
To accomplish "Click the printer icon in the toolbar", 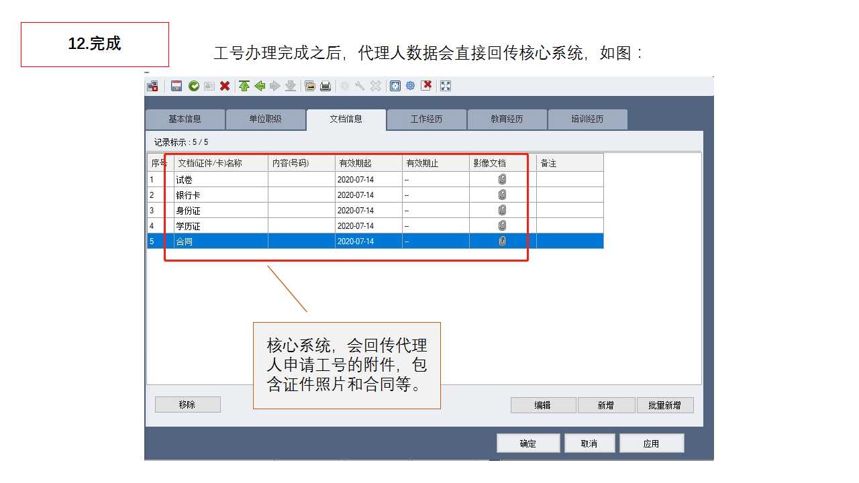I will click(325, 86).
